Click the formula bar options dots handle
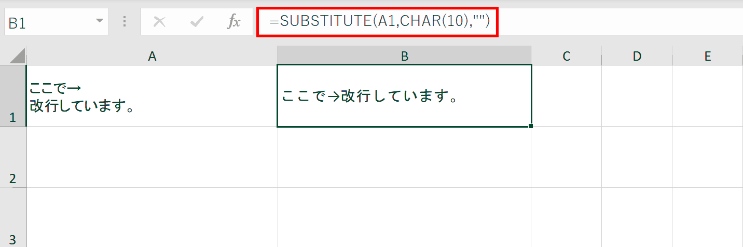This screenshot has width=743, height=247. click(125, 22)
